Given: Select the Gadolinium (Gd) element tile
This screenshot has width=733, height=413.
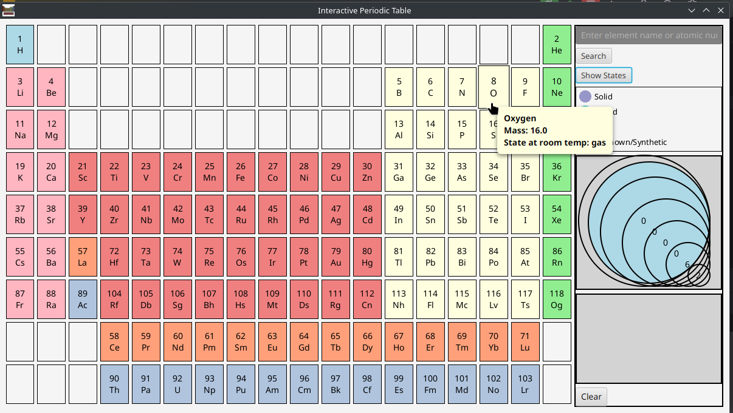Looking at the screenshot, I should pyautogui.click(x=304, y=341).
